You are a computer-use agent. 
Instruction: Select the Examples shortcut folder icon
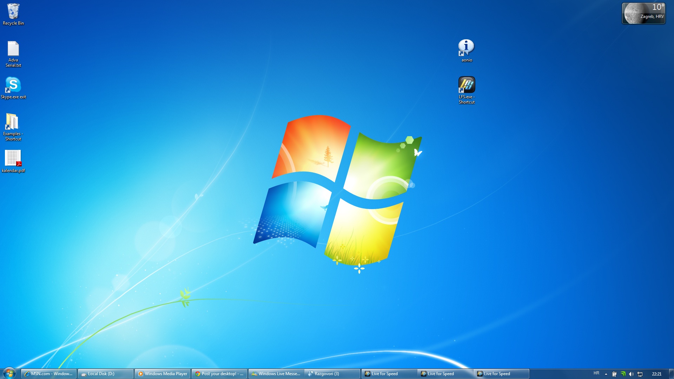click(x=12, y=122)
